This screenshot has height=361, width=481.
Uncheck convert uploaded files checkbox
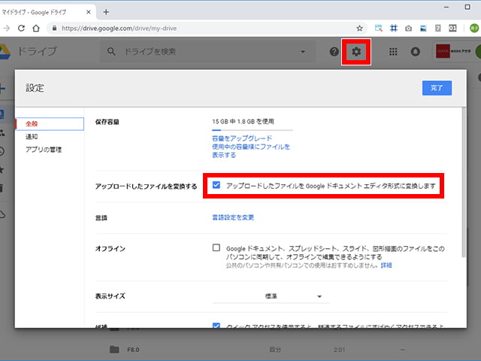216,185
